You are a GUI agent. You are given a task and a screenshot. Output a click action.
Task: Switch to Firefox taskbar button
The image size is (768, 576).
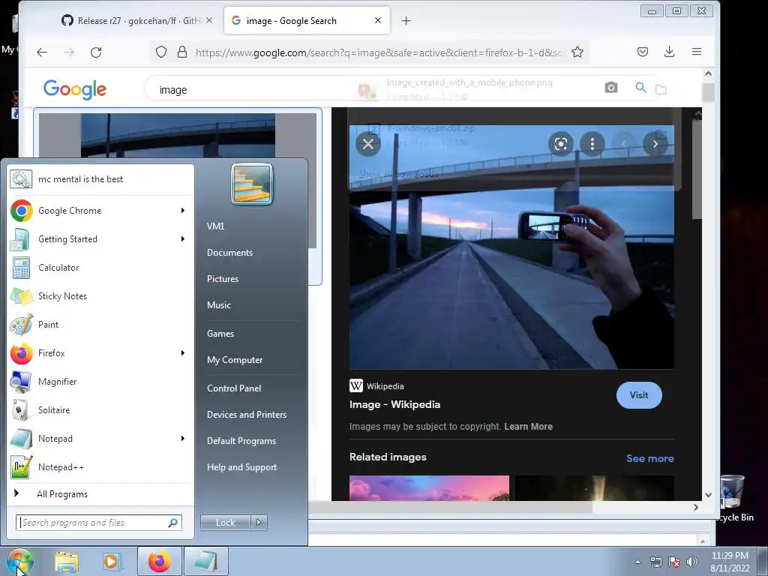tap(160, 561)
